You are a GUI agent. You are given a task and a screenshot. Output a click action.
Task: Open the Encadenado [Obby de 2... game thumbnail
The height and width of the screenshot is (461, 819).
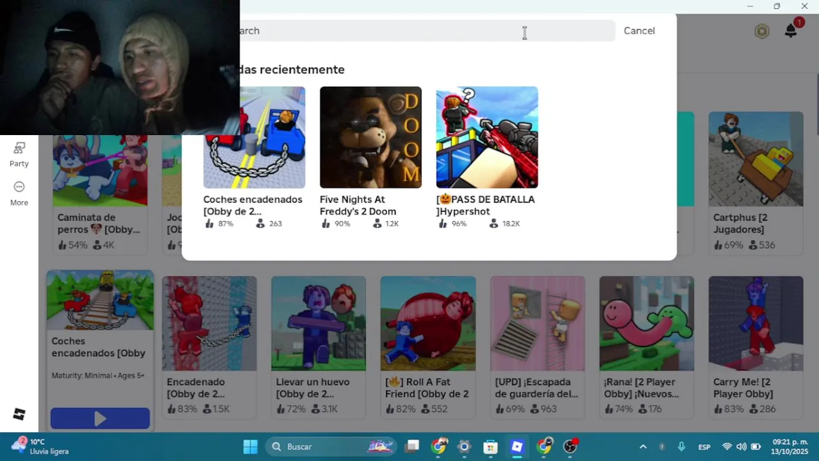[209, 323]
